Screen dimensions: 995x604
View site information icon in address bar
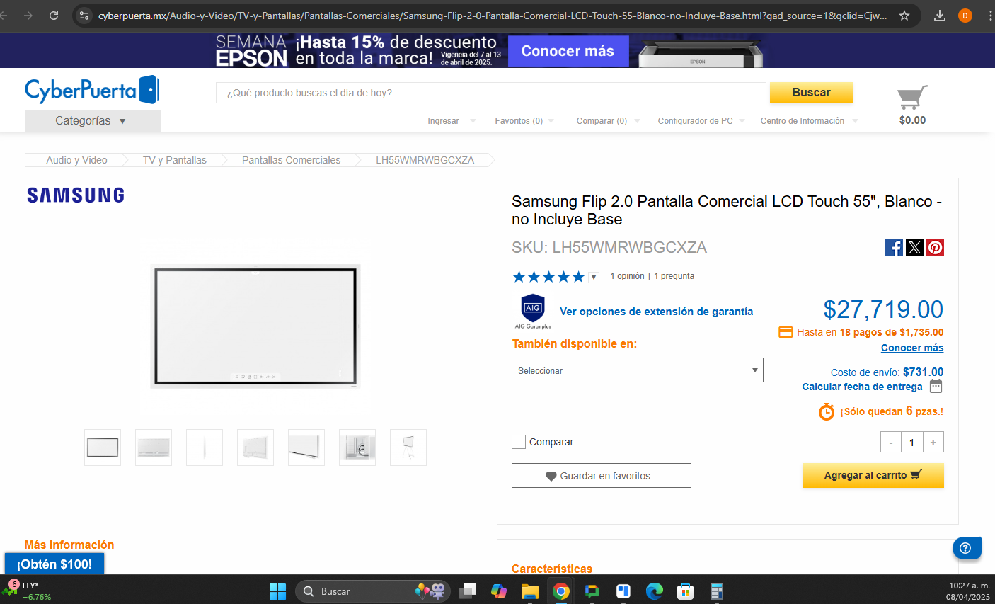point(84,16)
